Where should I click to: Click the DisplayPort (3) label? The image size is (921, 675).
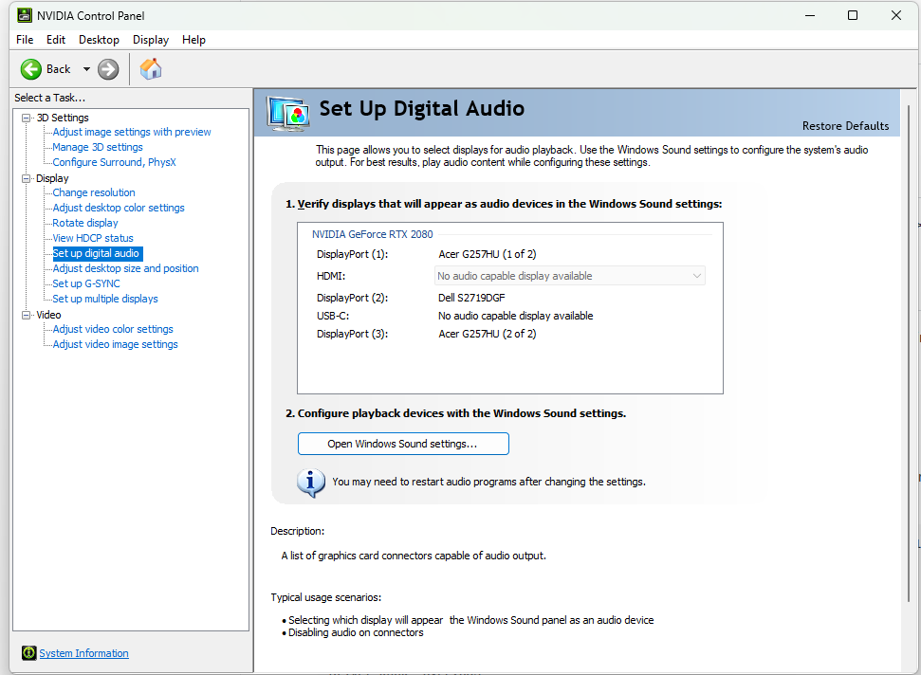tap(352, 334)
